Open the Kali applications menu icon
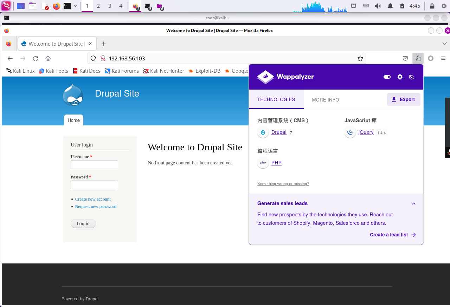Screen dimensions: 450x307 6,6
